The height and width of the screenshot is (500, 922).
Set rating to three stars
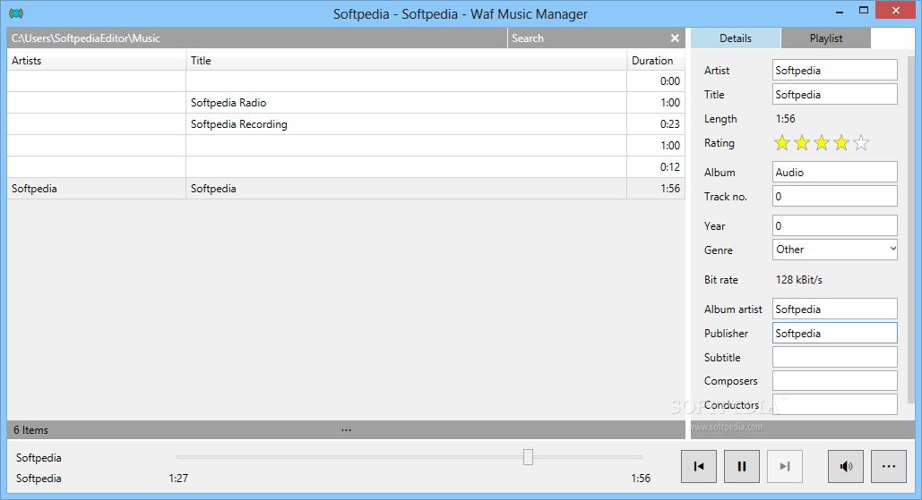pyautogui.click(x=822, y=142)
